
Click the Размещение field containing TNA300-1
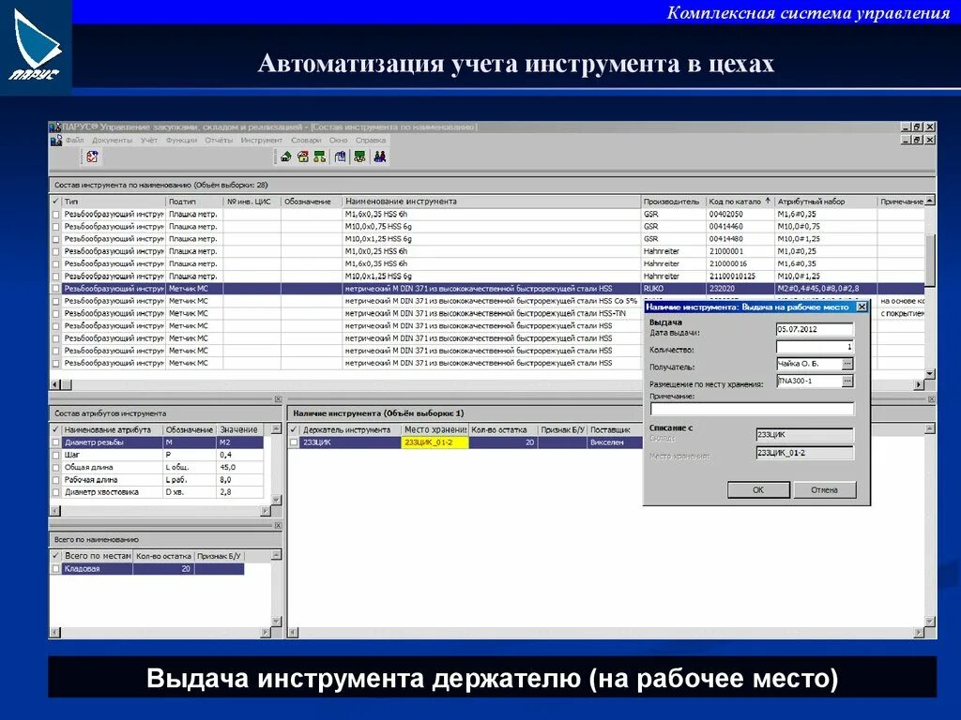pos(809,381)
